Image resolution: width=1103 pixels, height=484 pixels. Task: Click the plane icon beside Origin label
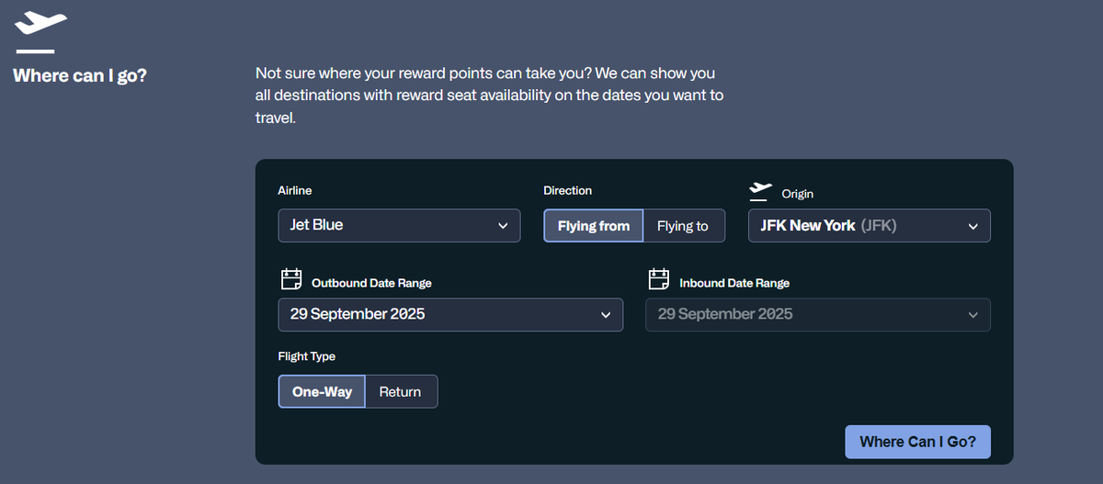pyautogui.click(x=760, y=190)
